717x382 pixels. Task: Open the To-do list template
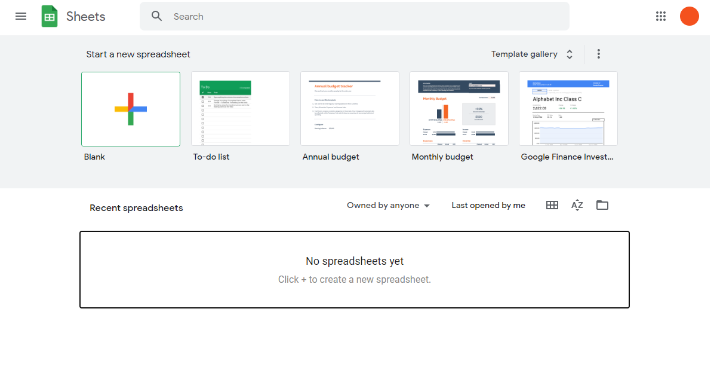(x=240, y=109)
